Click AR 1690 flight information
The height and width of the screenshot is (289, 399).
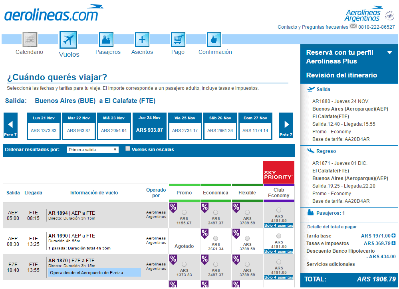(x=79, y=241)
